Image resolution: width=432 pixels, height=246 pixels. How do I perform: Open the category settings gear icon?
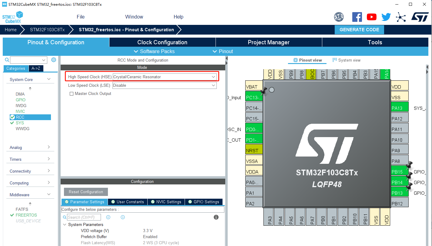click(54, 60)
